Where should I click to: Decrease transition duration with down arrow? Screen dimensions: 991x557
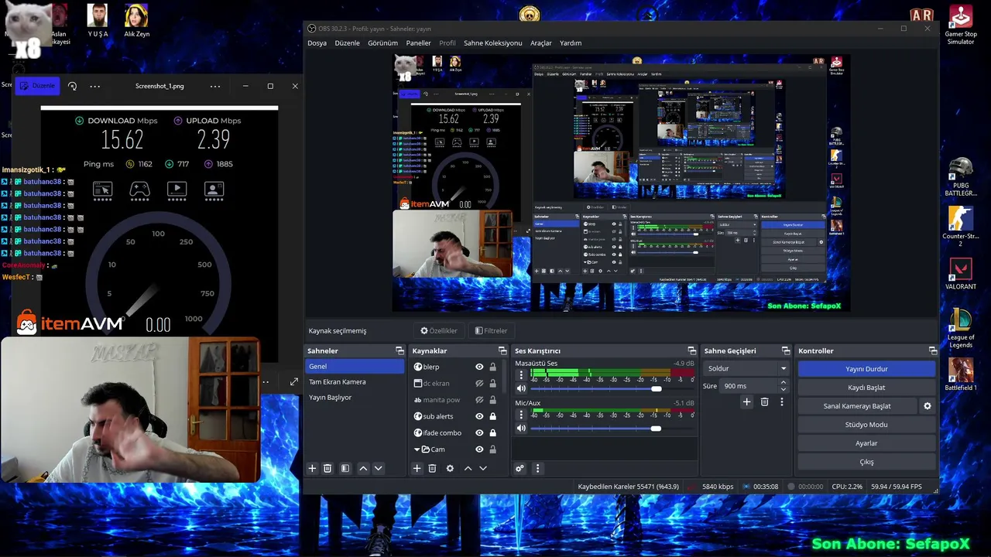[x=783, y=389]
